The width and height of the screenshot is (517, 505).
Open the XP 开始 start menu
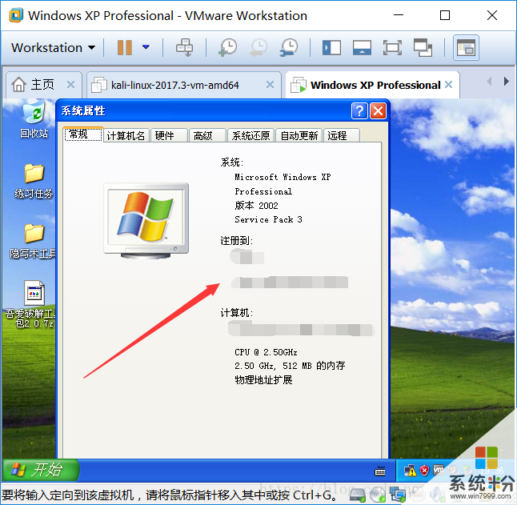click(x=41, y=470)
